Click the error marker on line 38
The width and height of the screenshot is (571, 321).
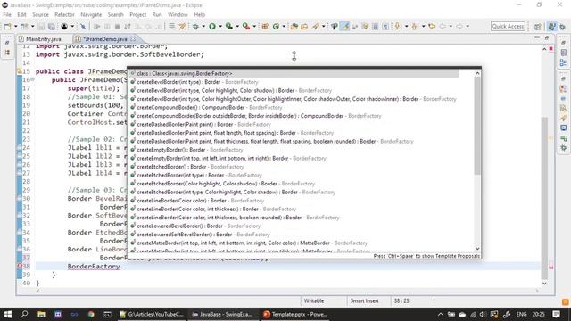point(20,266)
